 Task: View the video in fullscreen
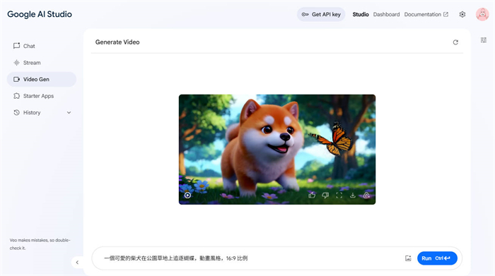point(339,196)
